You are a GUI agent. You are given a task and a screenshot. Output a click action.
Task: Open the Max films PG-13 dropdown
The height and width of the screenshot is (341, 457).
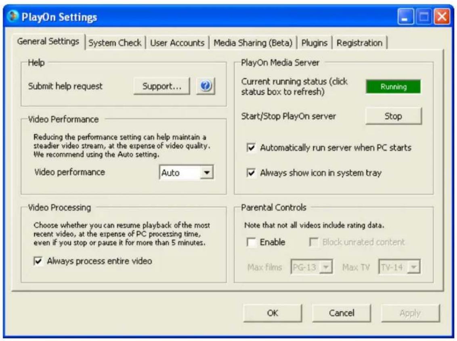click(x=312, y=267)
